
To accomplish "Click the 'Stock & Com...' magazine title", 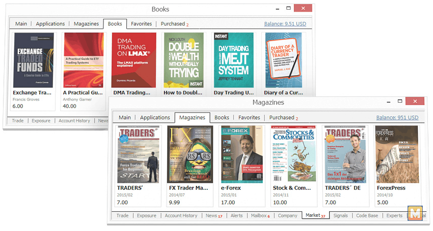I will (292, 188).
